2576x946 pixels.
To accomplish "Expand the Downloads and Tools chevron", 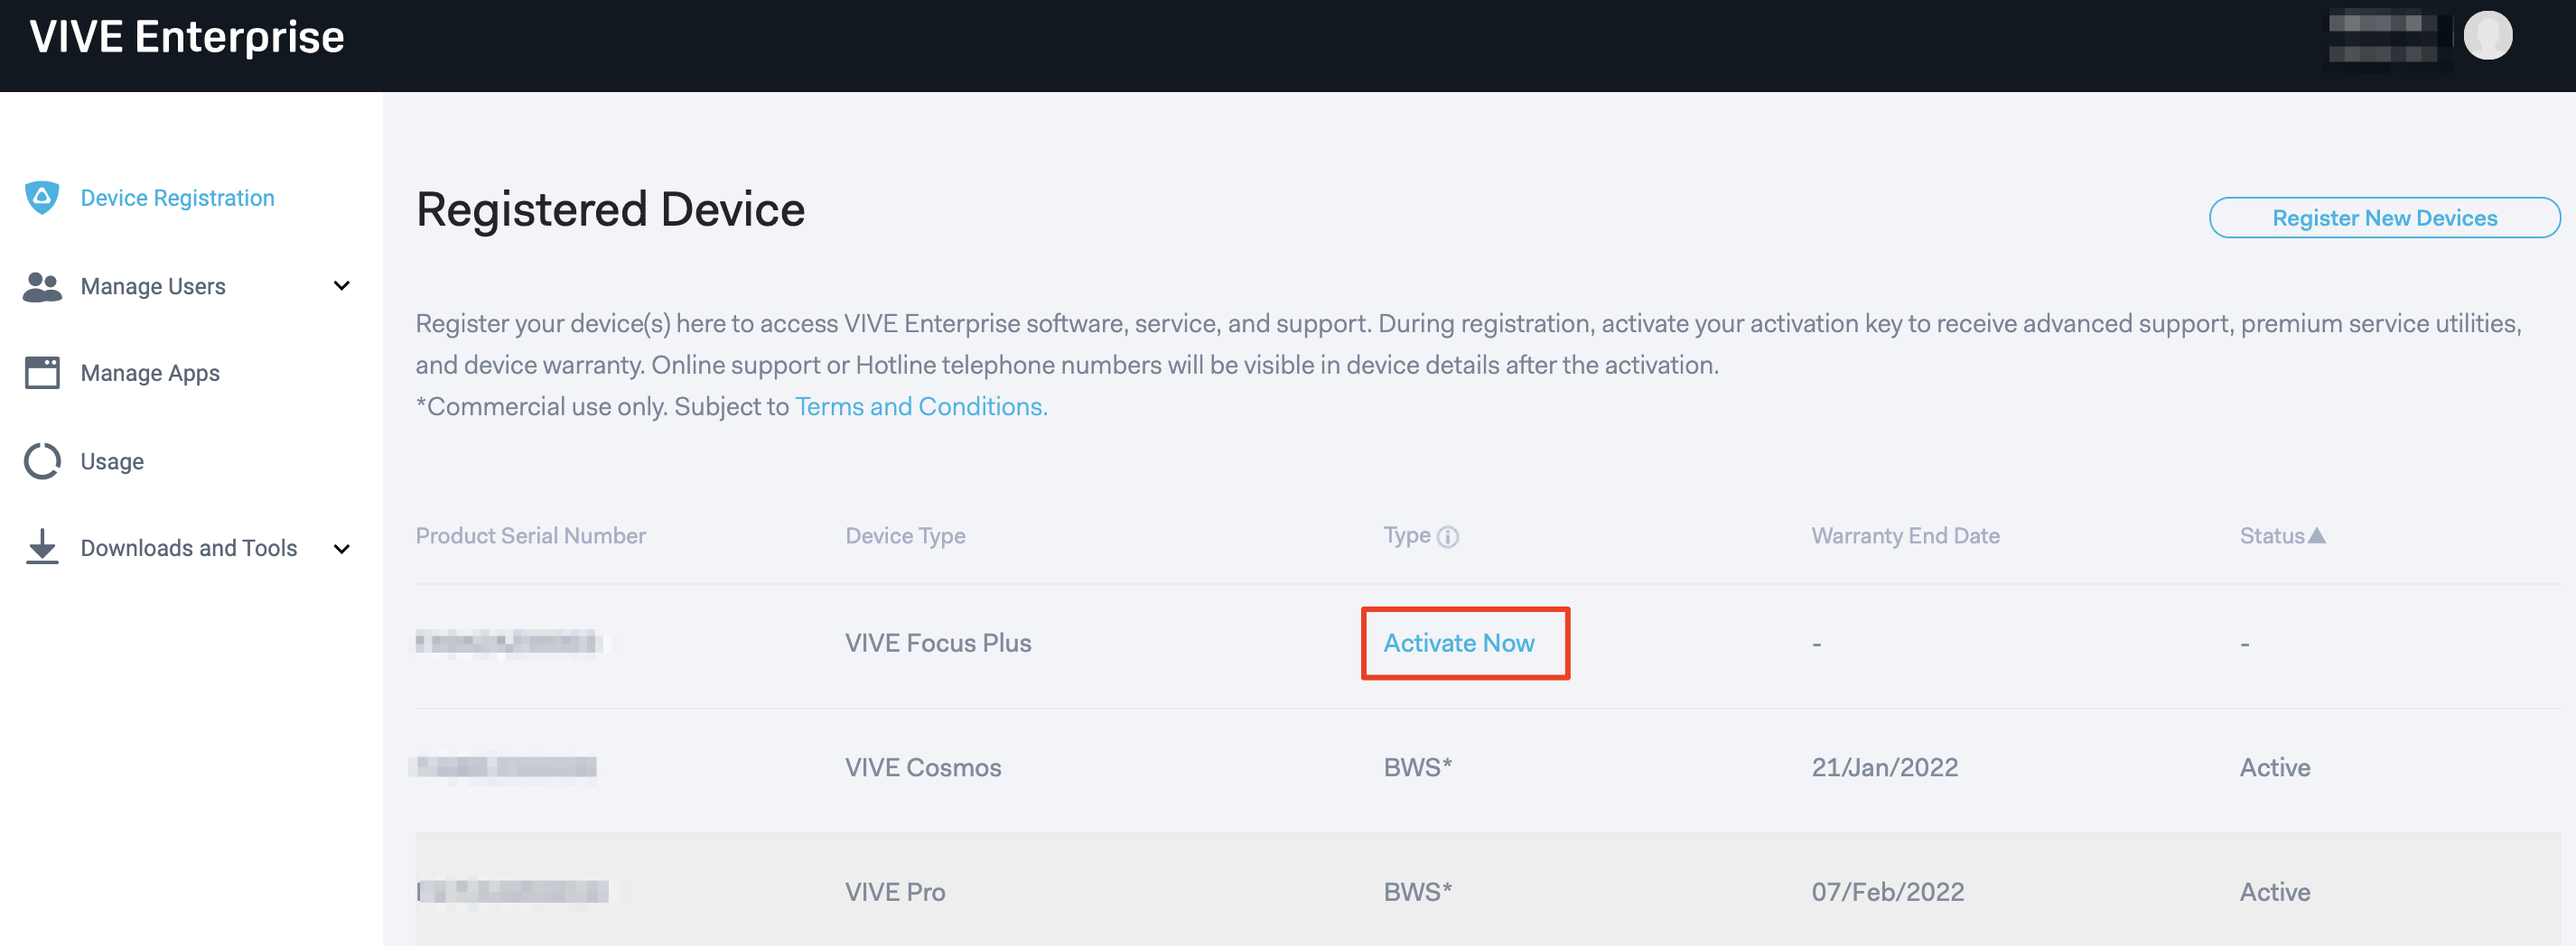I will [x=342, y=549].
